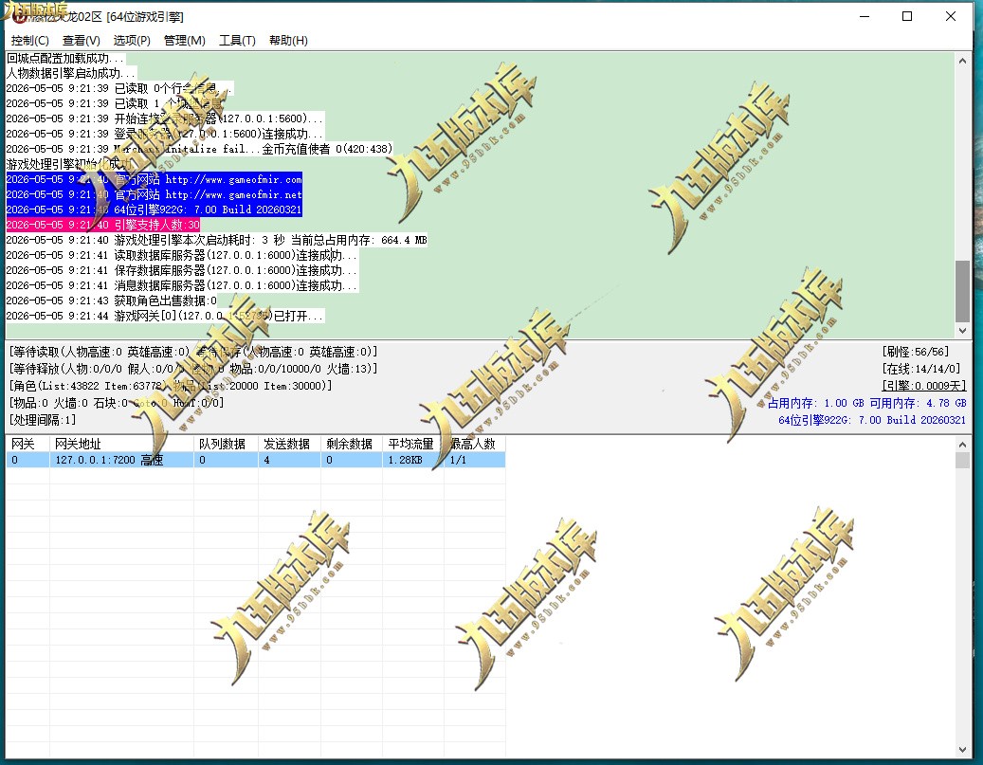Minimize the game engine window
Viewport: 983px width, 765px height.
pyautogui.click(x=865, y=16)
